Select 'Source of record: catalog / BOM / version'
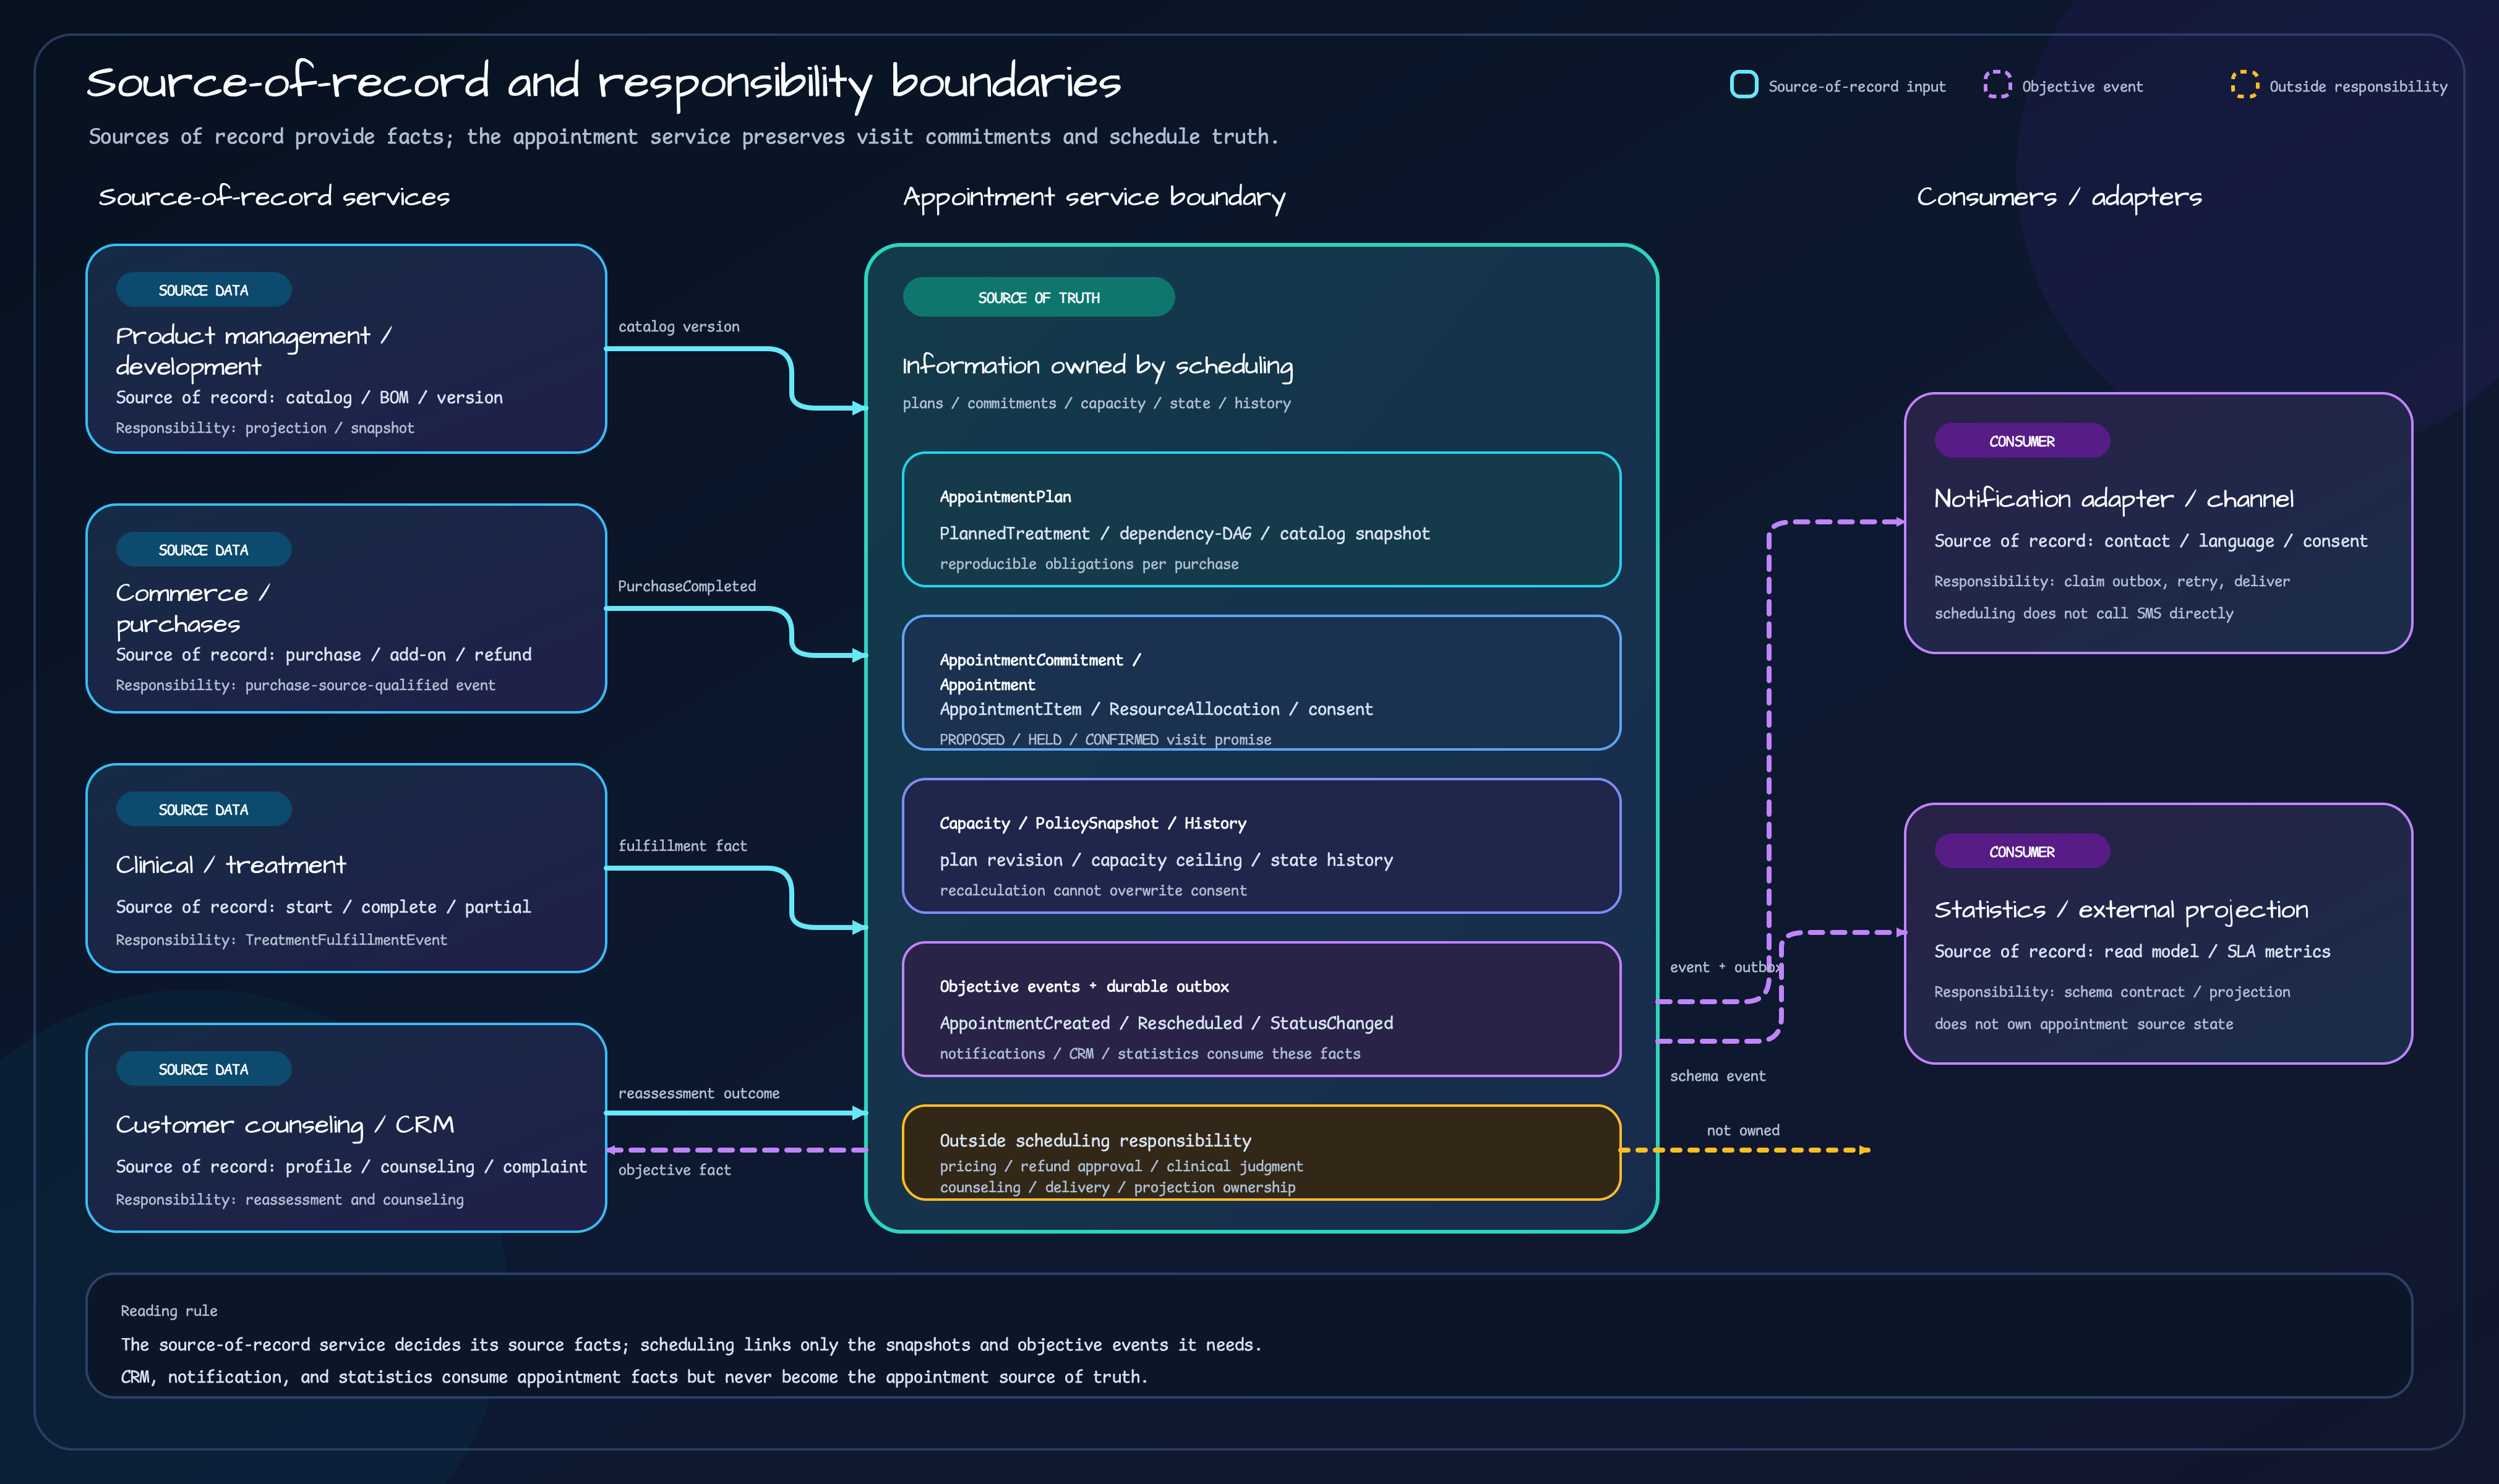 (309, 397)
